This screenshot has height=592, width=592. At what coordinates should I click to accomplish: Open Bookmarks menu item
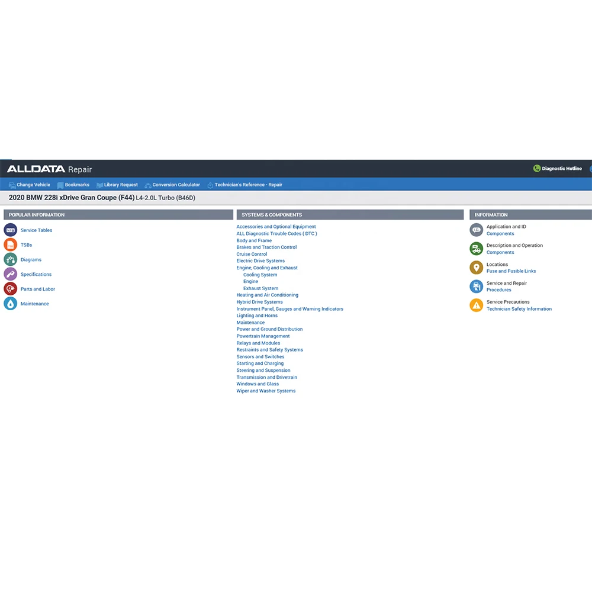point(77,185)
